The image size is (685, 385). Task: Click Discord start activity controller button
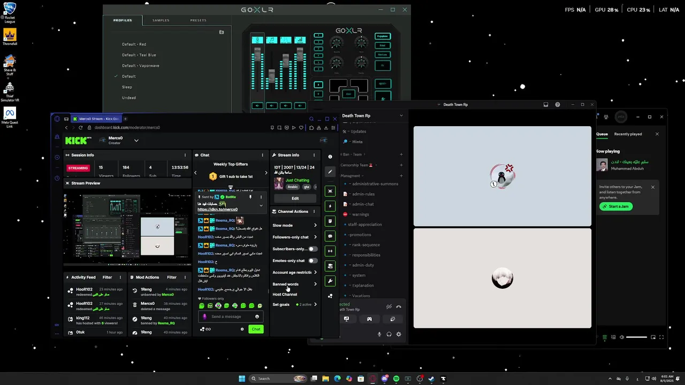pos(369,319)
